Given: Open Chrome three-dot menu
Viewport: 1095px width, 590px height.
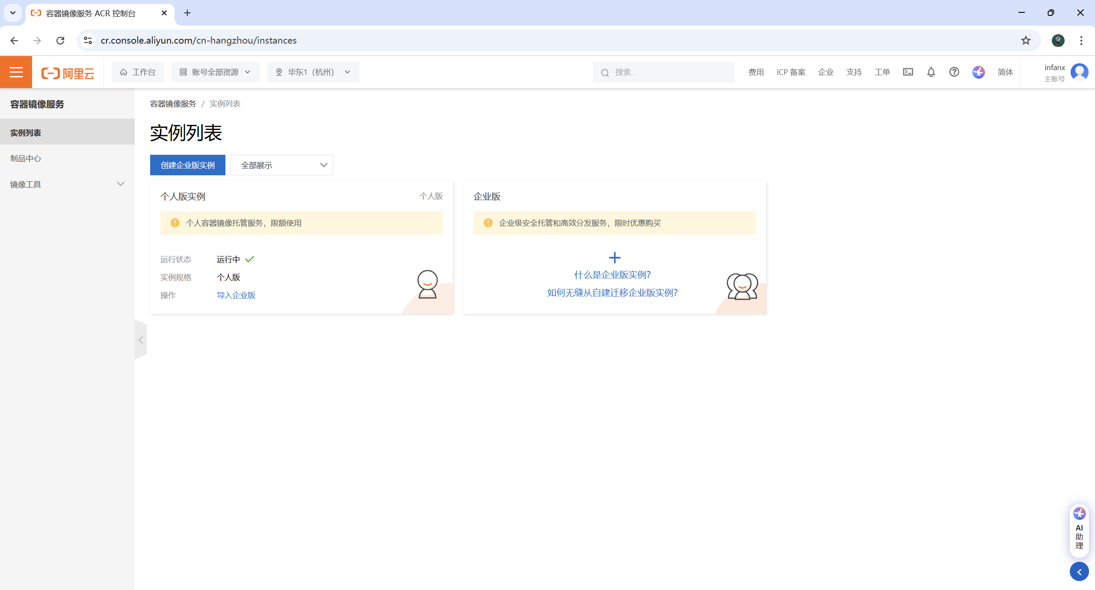Looking at the screenshot, I should pos(1081,41).
